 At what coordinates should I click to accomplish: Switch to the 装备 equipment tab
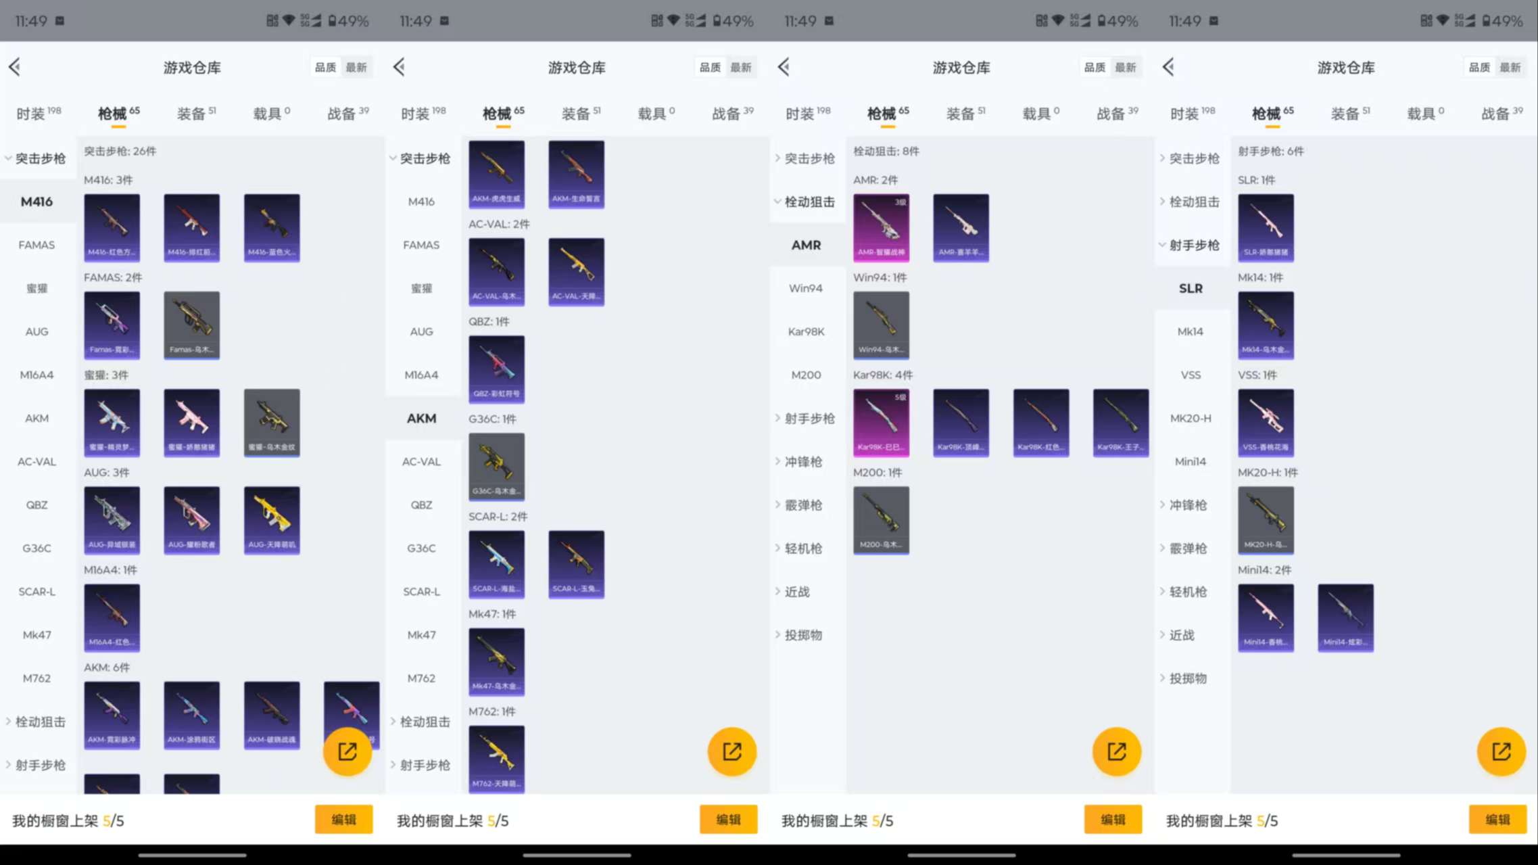(x=192, y=112)
